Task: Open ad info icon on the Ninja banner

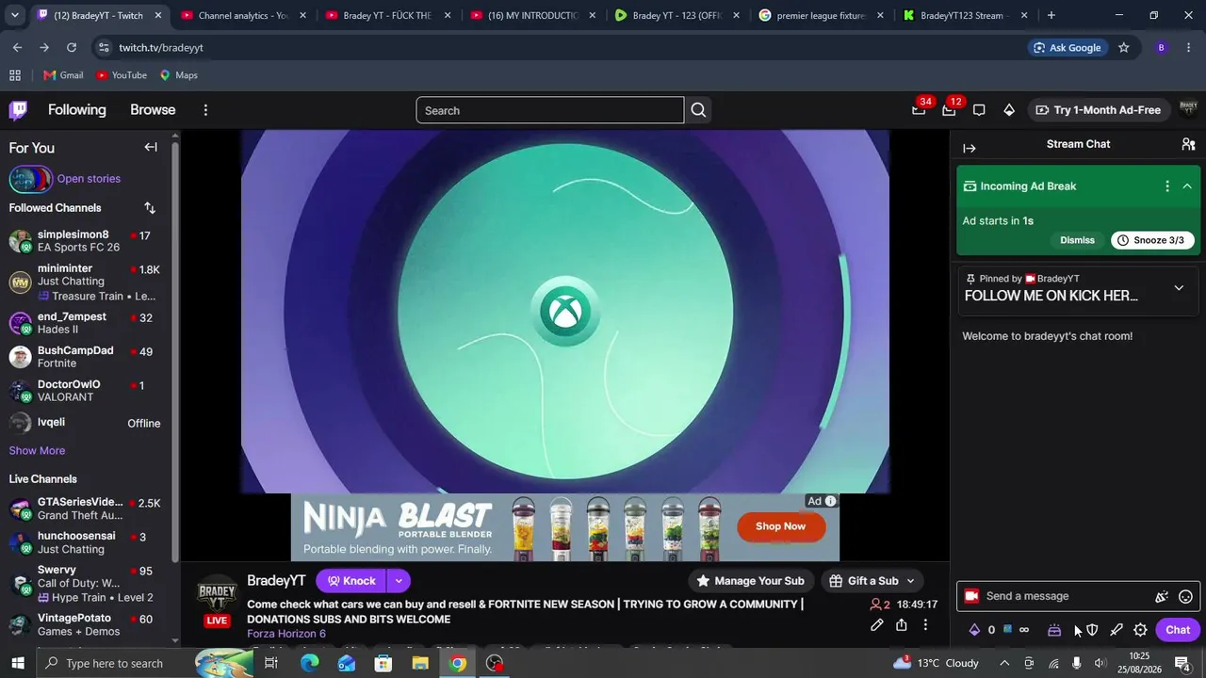Action: pos(830,501)
